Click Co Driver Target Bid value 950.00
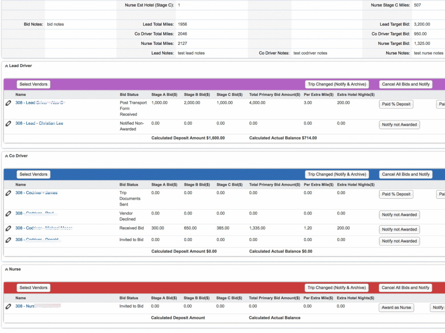 click(x=420, y=34)
